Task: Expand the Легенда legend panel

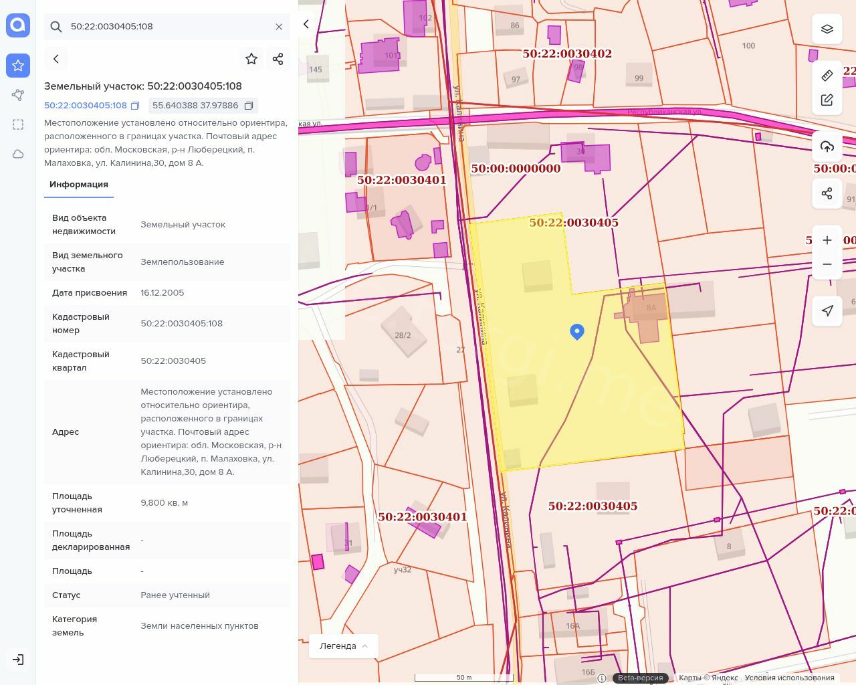Action: coord(344,646)
